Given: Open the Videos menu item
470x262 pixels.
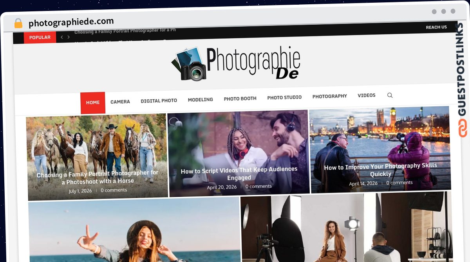Looking at the screenshot, I should (367, 95).
